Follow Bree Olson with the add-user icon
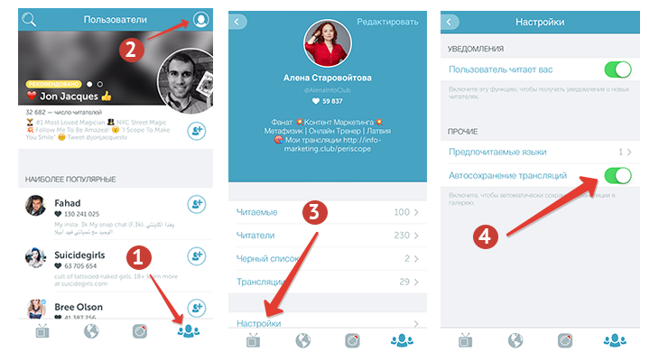Screen dimensions: 659x361 tap(196, 308)
